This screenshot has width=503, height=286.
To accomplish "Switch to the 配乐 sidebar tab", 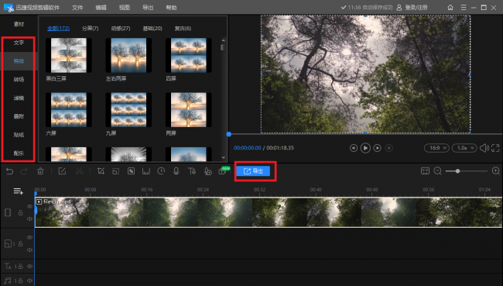I will (x=19, y=153).
